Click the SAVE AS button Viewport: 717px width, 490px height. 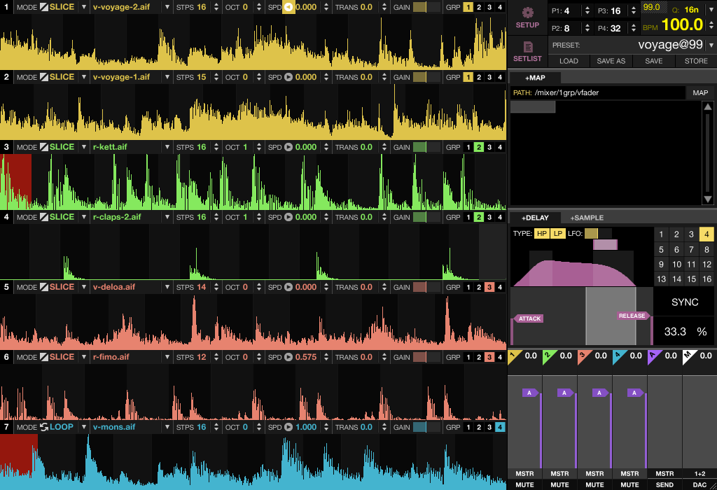[611, 61]
